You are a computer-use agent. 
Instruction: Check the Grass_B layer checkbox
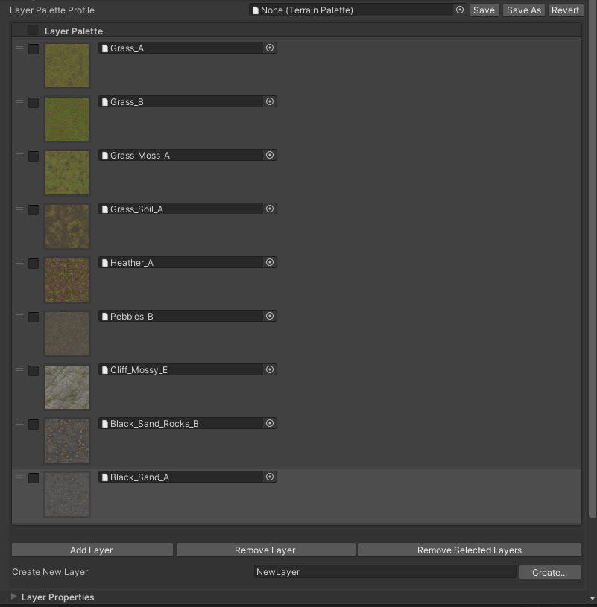(x=34, y=103)
